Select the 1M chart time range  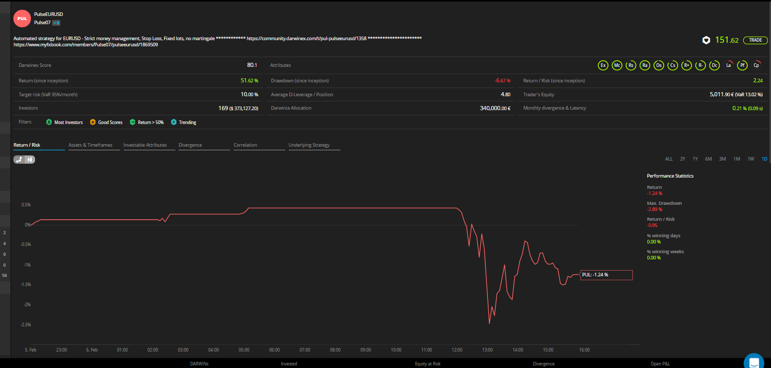coord(736,159)
